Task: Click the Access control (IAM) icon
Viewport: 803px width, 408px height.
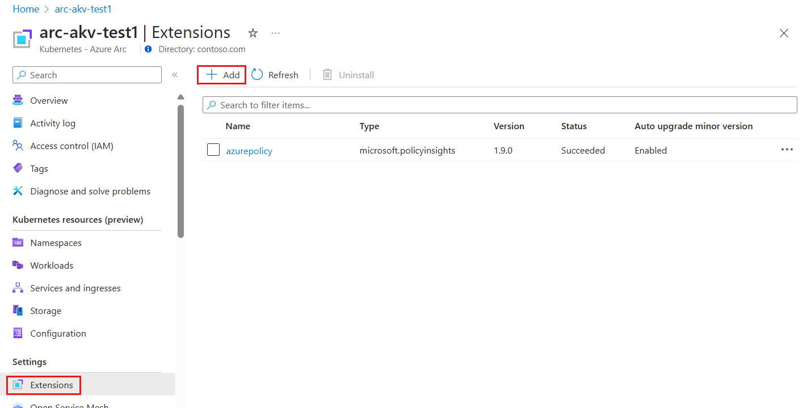Action: click(18, 146)
